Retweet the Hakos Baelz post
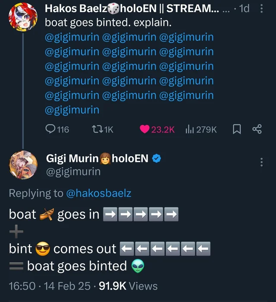 tap(98, 129)
